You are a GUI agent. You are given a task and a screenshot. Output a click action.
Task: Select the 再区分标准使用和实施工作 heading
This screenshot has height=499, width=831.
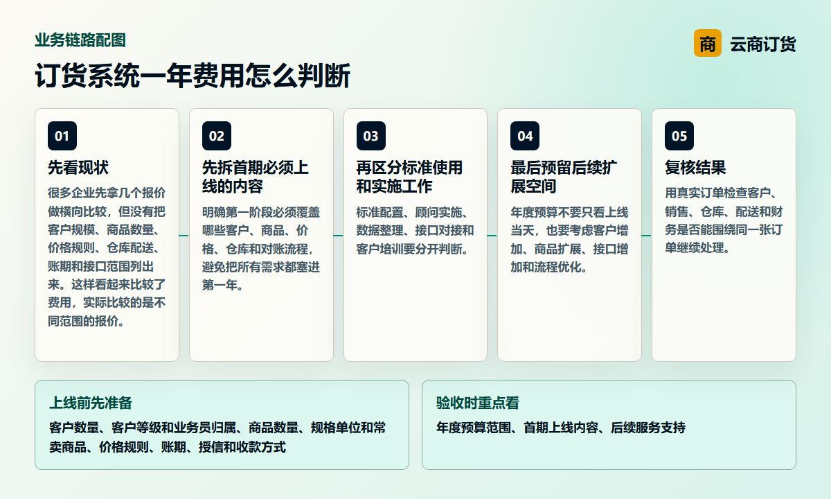click(x=409, y=177)
